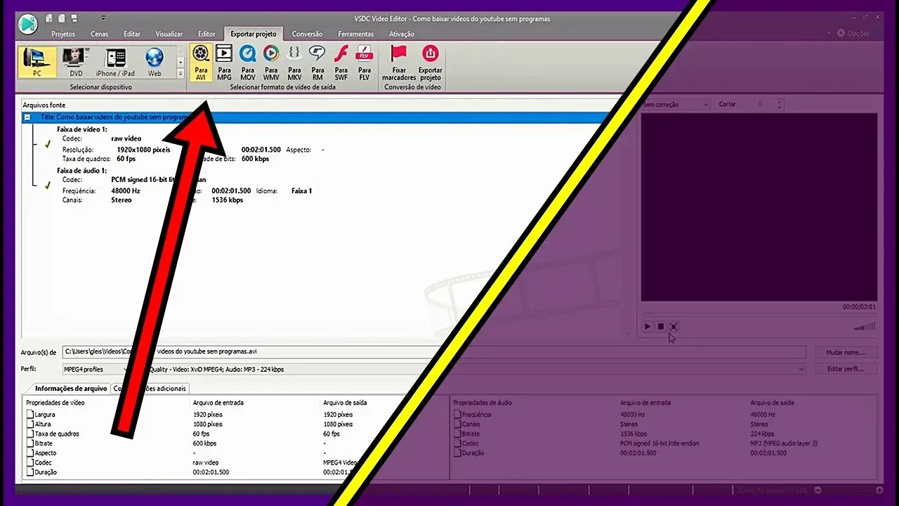Select the Para RM output format
This screenshot has width=899, height=506.
pyautogui.click(x=318, y=63)
